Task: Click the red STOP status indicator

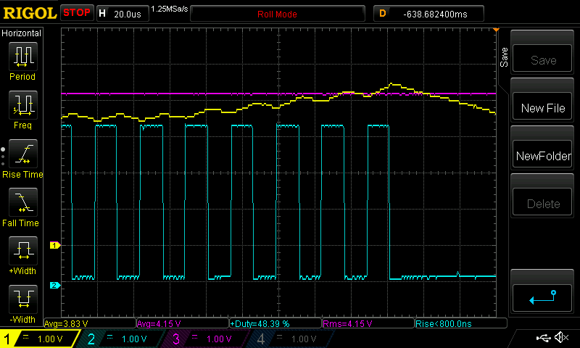Action: (77, 13)
